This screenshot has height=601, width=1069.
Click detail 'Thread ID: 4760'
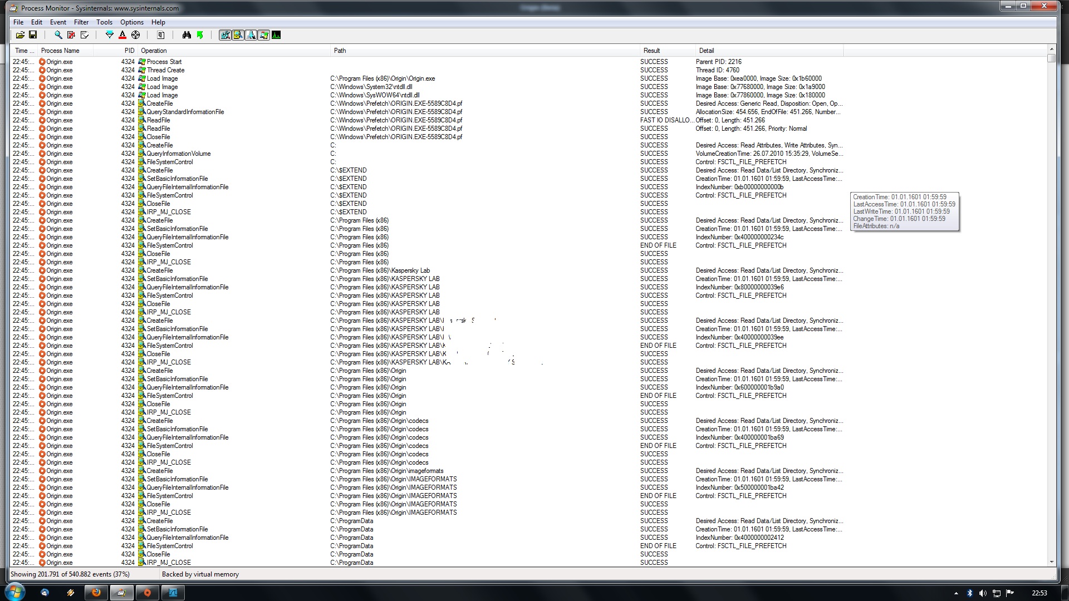click(x=717, y=70)
